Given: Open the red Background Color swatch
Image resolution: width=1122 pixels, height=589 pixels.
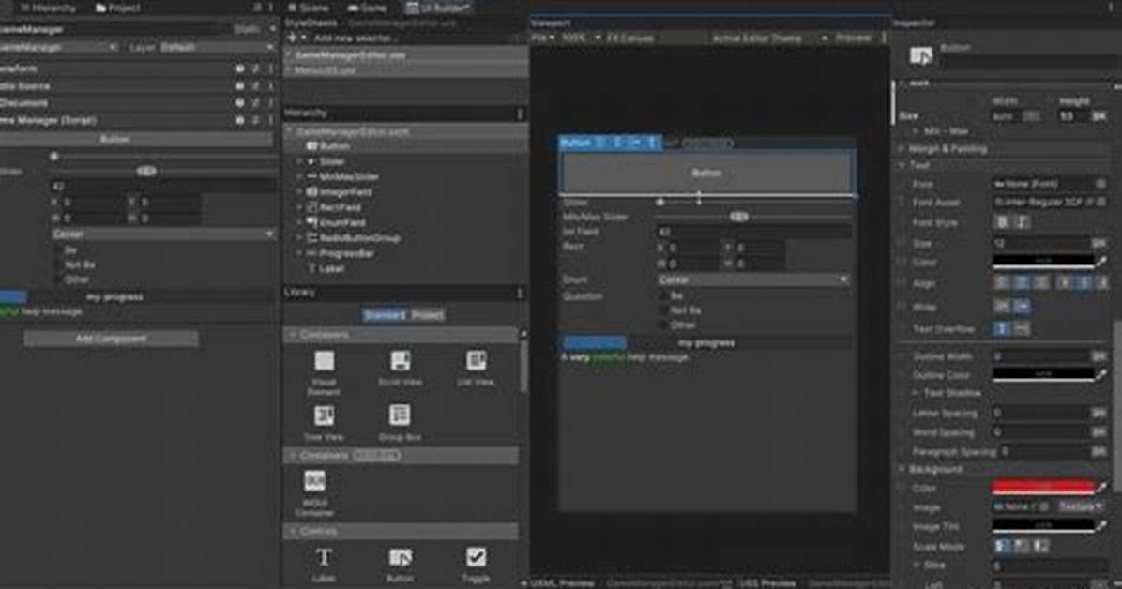Looking at the screenshot, I should [x=1043, y=488].
